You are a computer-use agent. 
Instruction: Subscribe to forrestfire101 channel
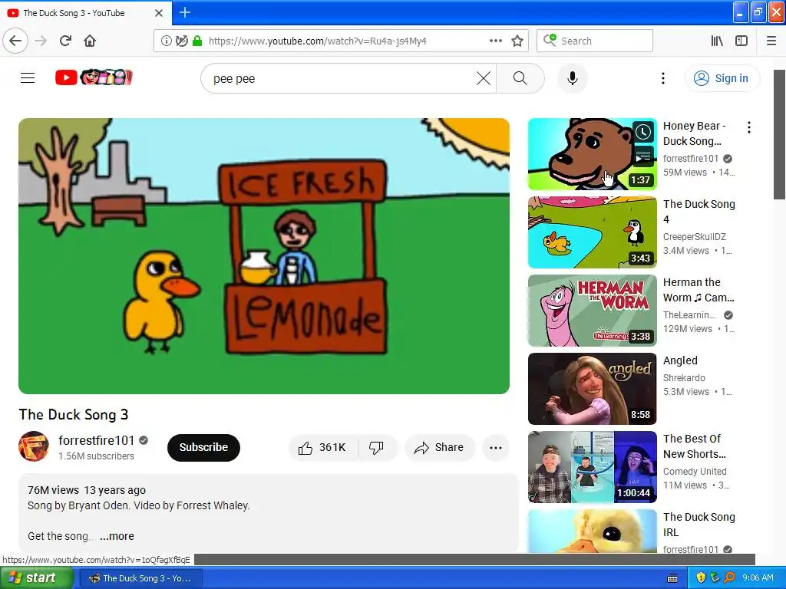click(x=203, y=447)
